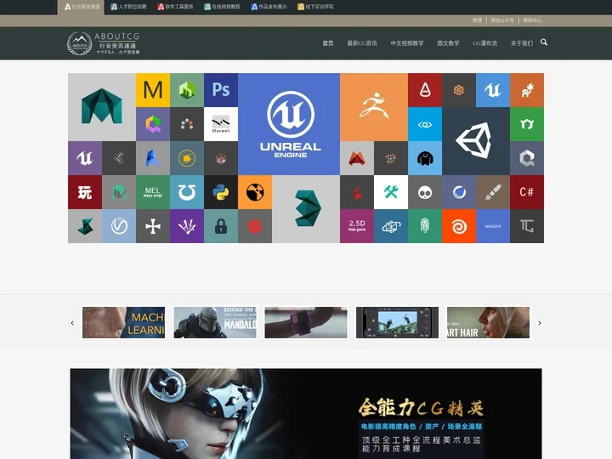Switch to 行业资讯速递 top tab
Screen dimensions: 612x459
[x=82, y=7]
